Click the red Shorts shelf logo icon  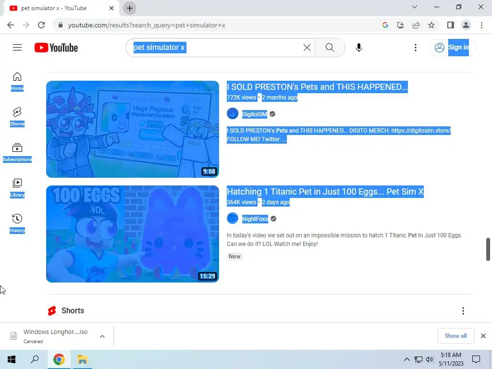click(52, 311)
